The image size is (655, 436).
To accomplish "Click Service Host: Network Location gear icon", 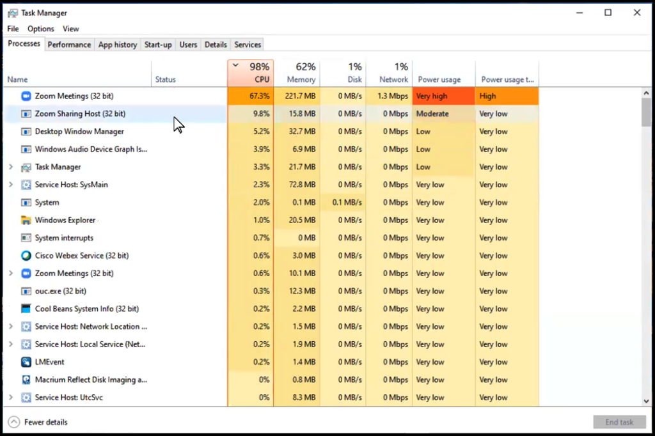I will 26,327.
